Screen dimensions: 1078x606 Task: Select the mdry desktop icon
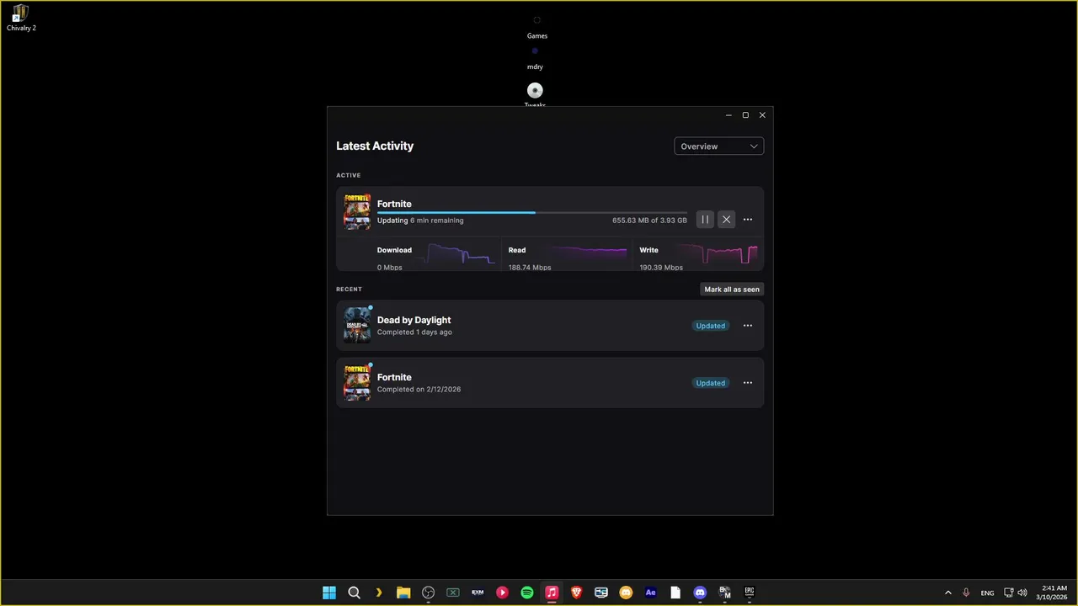(x=535, y=58)
